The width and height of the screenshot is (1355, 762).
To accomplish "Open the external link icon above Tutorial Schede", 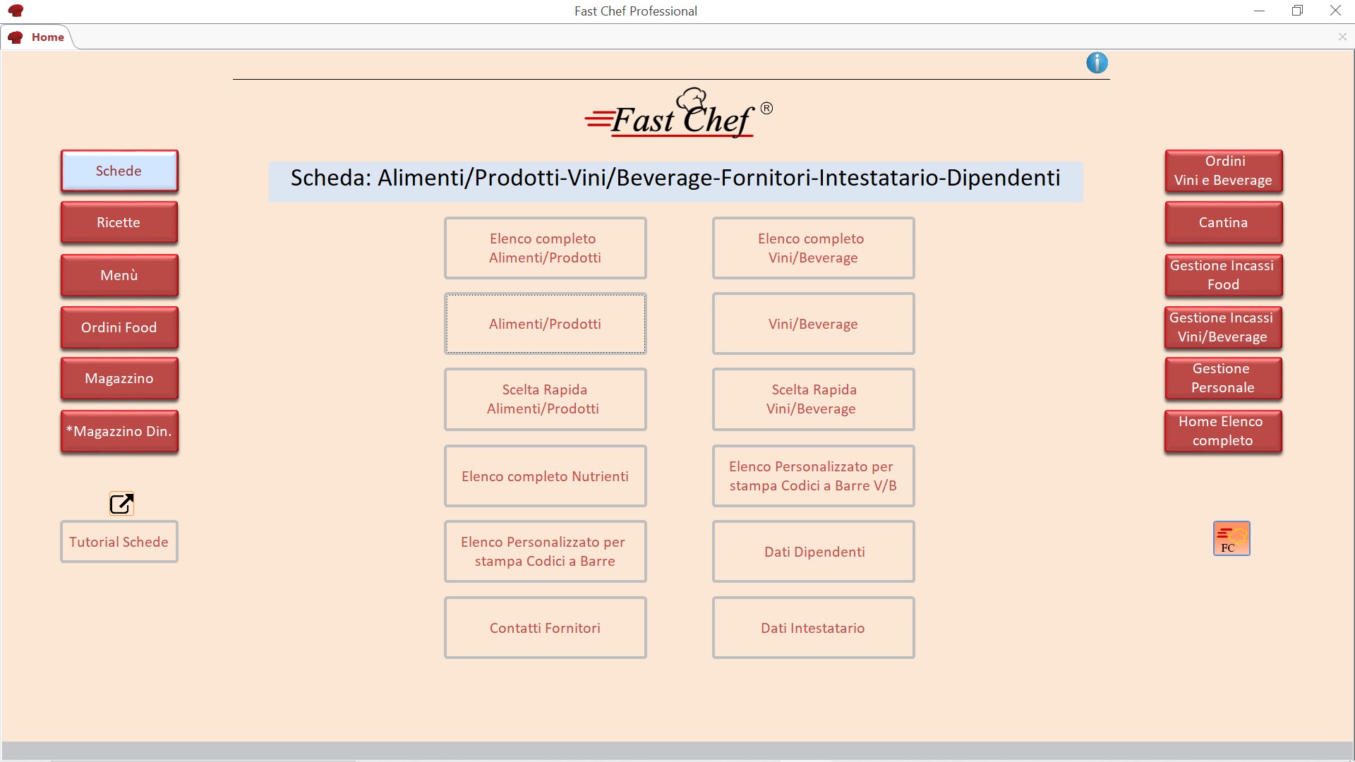I will (121, 504).
